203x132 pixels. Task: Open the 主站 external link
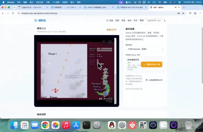(x=110, y=20)
